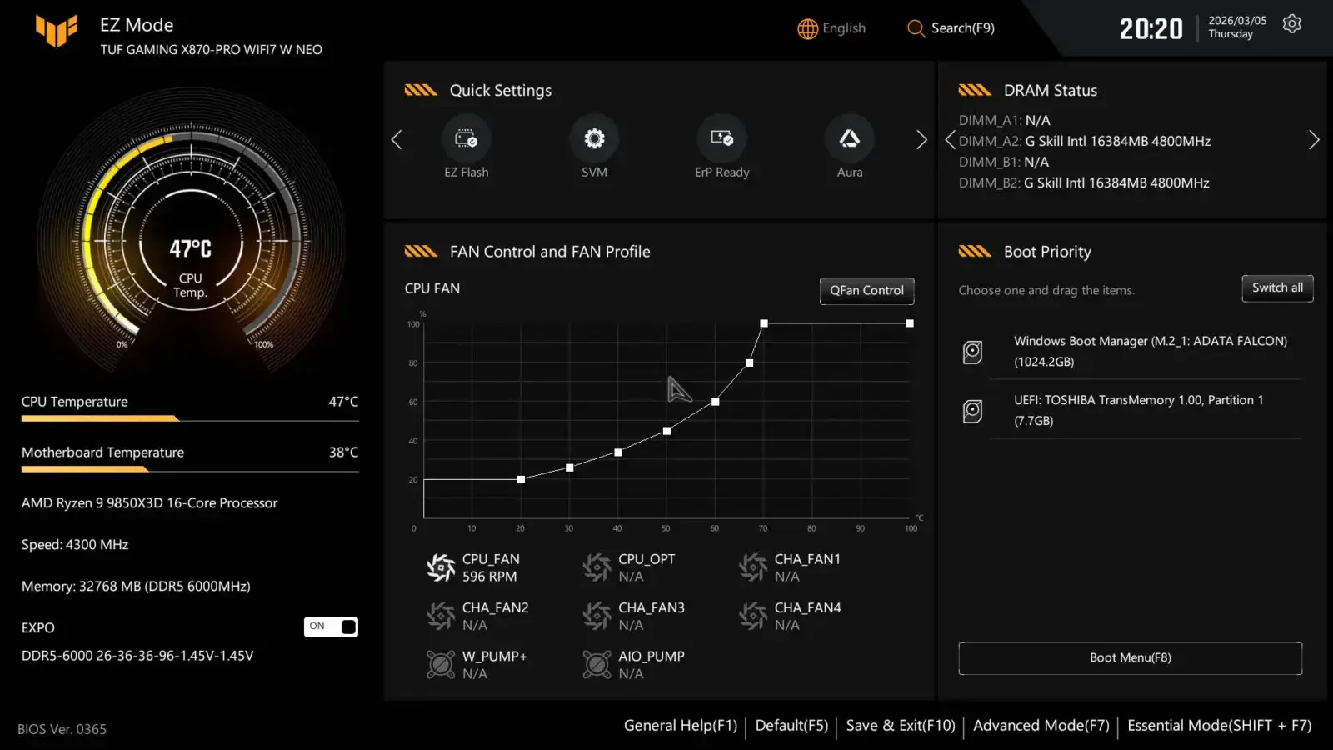The height and width of the screenshot is (750, 1333).
Task: Click the AMD Ryzen 9 9850X3D processor text
Action: click(150, 503)
